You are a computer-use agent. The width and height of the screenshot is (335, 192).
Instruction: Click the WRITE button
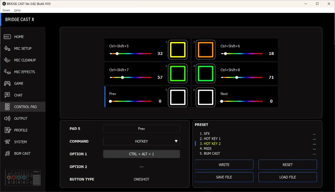pos(224,165)
